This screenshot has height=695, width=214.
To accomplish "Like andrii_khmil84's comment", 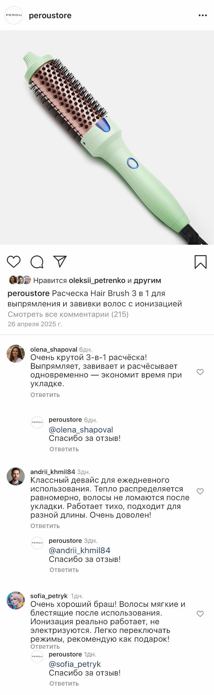I will coord(200,491).
